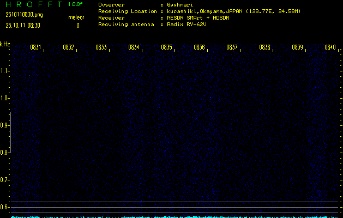Click the kHz axis unit label
Viewport: 343px width, 218px height.
[x=5, y=44]
